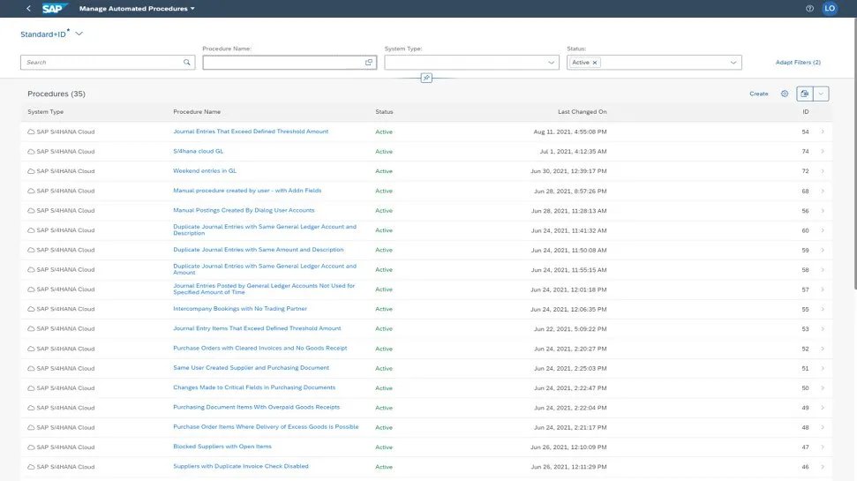Viewport: 857px width, 481px height.
Task: Open the LO user profile avatar
Action: 830,8
